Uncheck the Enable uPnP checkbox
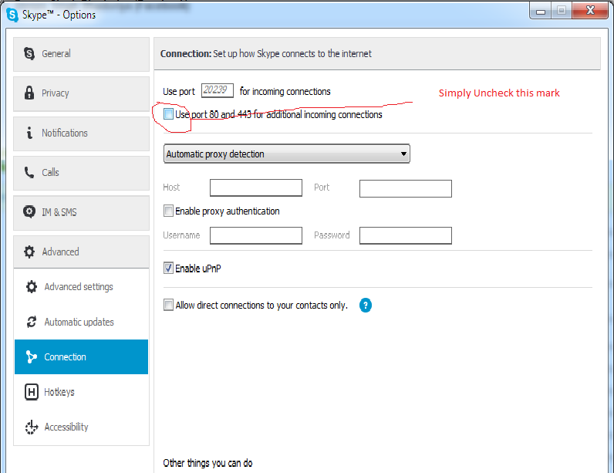 (x=168, y=269)
